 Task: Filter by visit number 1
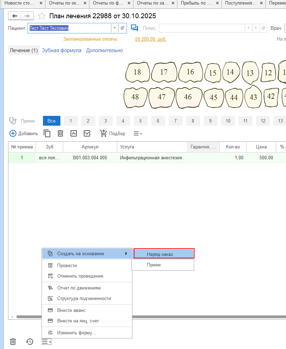pyautogui.click(x=71, y=121)
